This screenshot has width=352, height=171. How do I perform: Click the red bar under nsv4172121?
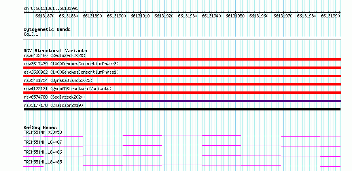click(182, 93)
